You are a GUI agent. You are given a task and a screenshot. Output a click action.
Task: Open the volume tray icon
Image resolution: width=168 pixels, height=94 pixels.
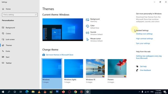point(148,92)
